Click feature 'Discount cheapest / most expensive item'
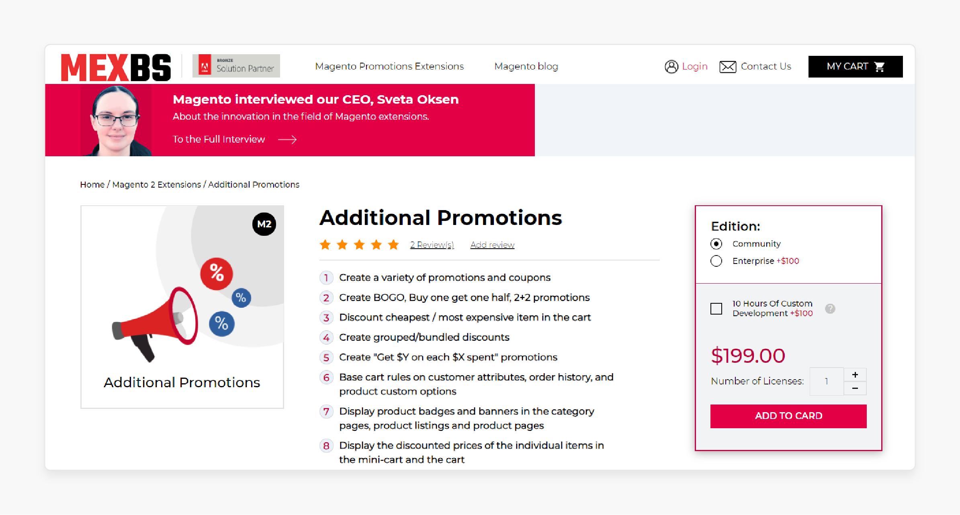Viewport: 960px width, 515px height. point(465,317)
